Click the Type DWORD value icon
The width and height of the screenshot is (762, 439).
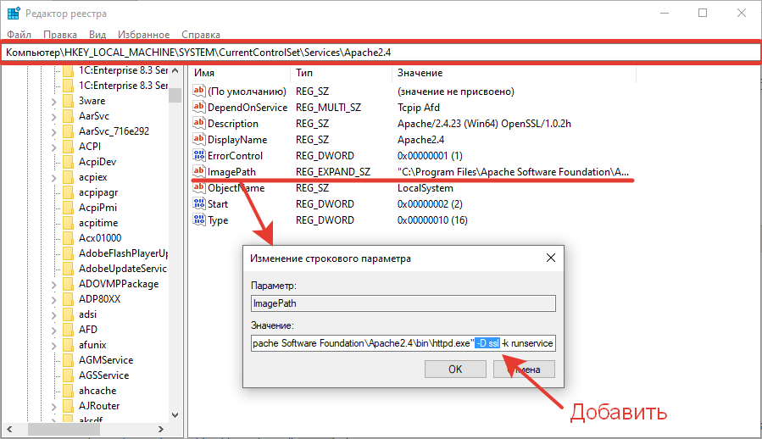[x=200, y=220]
